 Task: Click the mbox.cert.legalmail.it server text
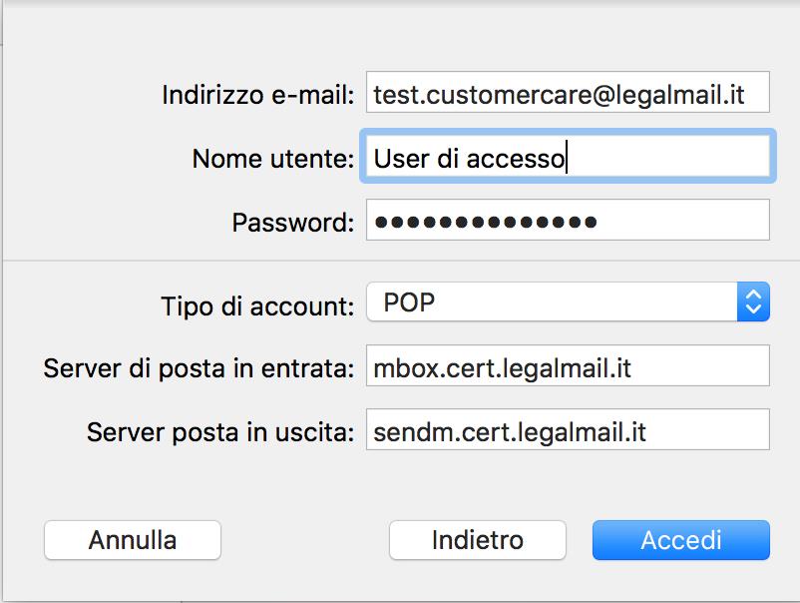click(x=502, y=367)
